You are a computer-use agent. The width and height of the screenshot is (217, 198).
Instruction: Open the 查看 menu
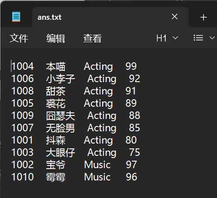pos(92,38)
